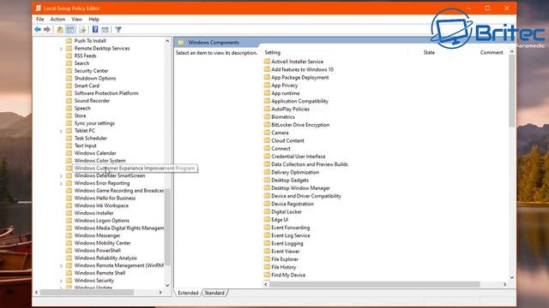Open the File menu

[40, 19]
